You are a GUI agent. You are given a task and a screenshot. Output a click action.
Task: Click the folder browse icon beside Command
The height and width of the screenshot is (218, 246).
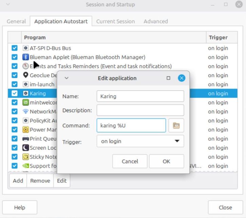pyautogui.click(x=176, y=125)
